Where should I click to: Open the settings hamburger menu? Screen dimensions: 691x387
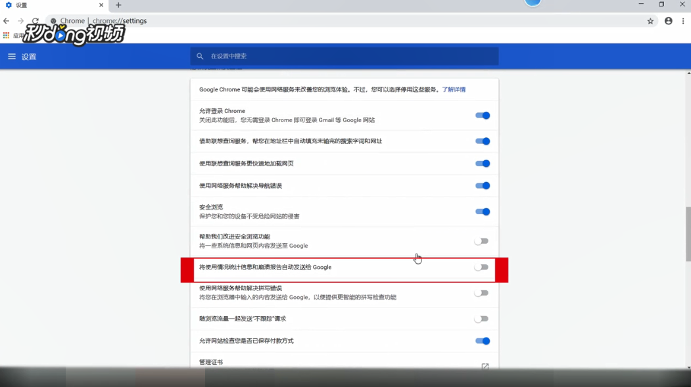pos(12,57)
